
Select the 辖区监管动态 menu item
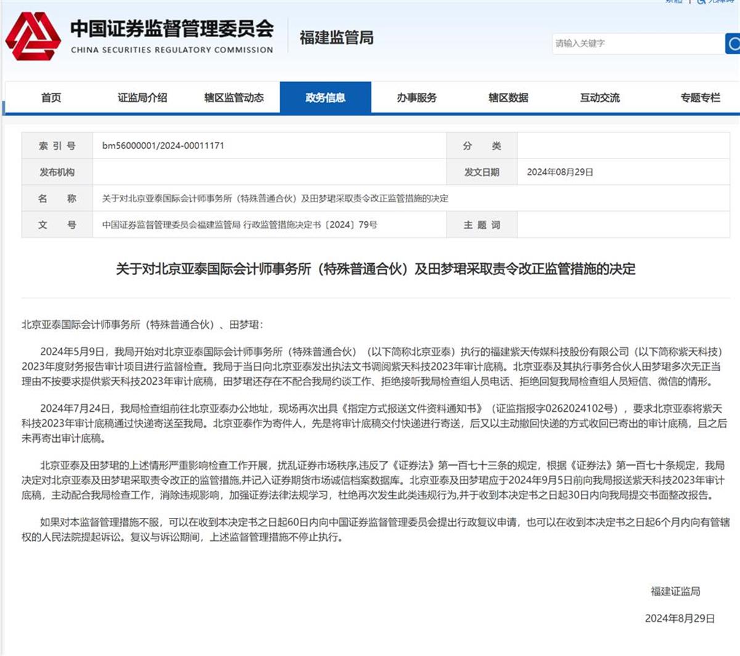click(234, 97)
